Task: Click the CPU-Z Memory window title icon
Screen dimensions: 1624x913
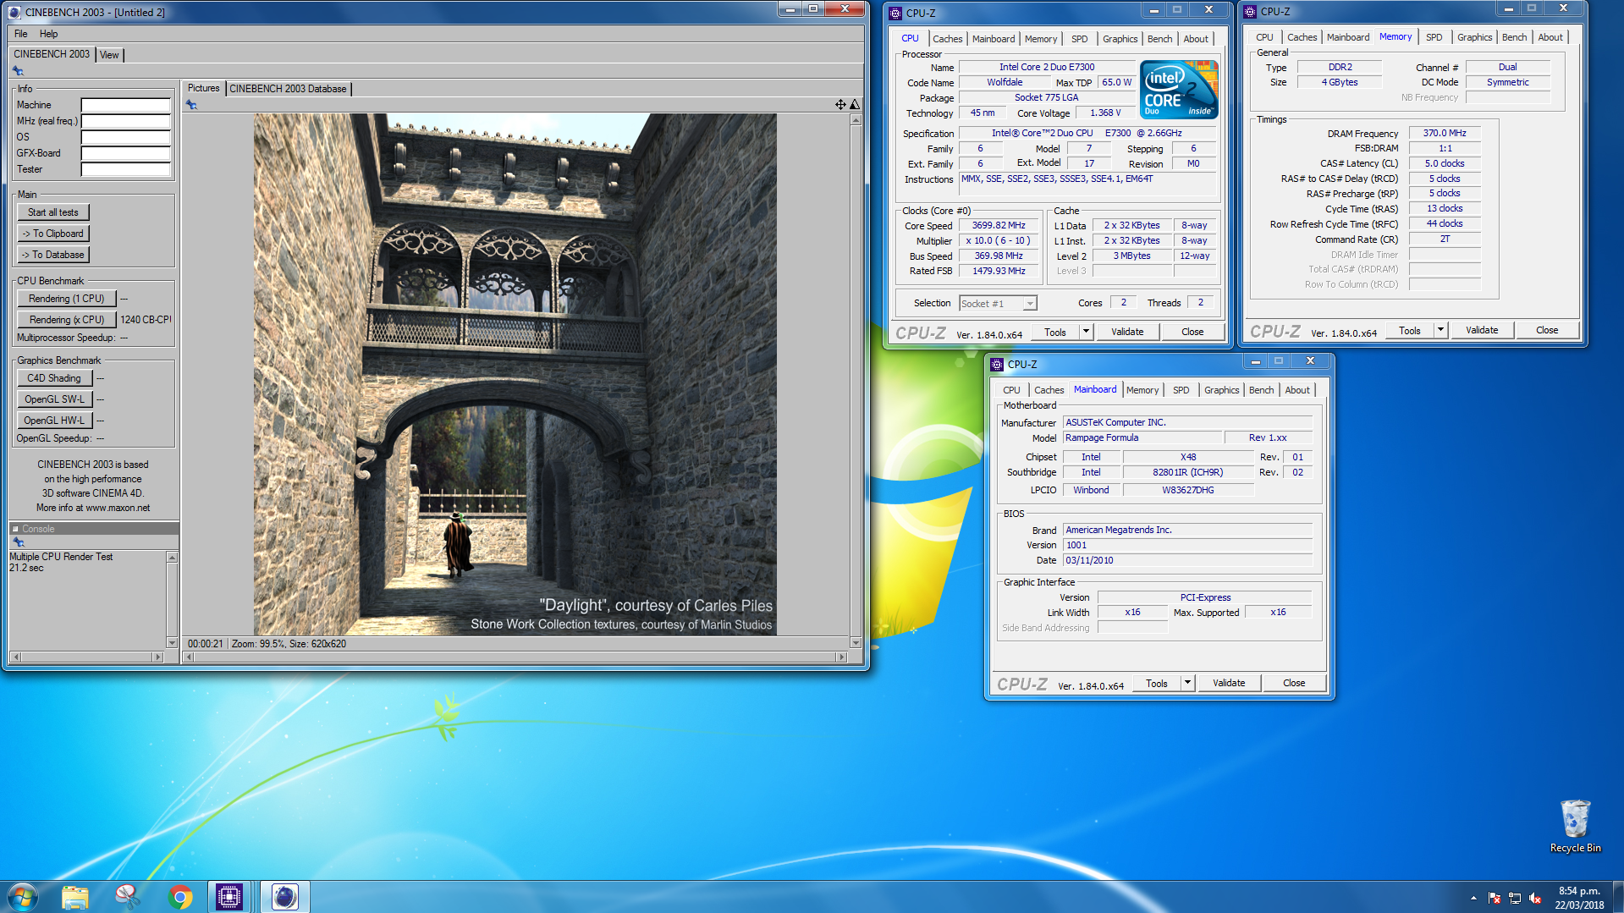Action: (x=1250, y=11)
